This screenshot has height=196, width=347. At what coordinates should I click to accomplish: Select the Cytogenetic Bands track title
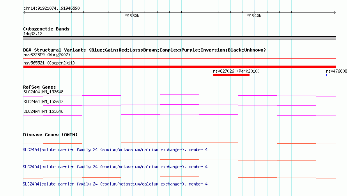(x=46, y=29)
